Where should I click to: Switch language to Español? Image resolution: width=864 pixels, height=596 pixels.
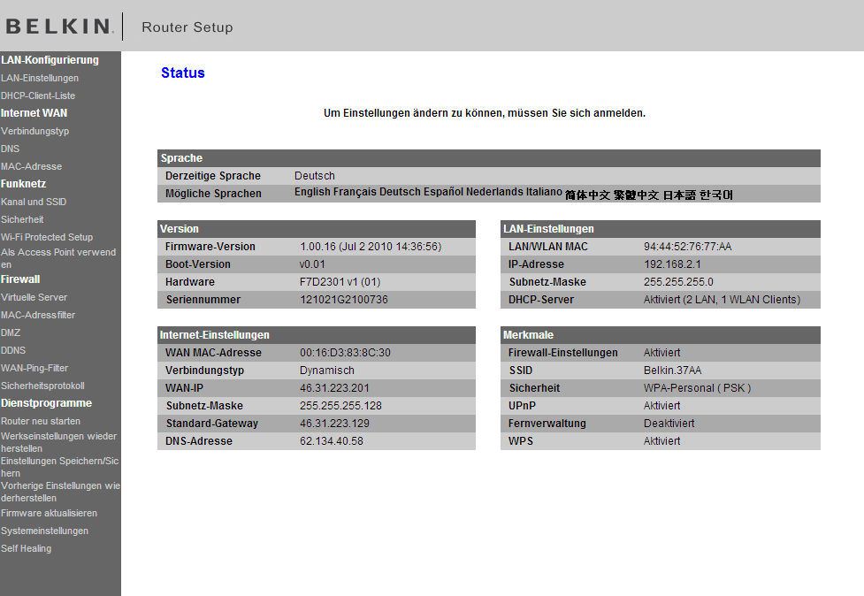[x=444, y=192]
